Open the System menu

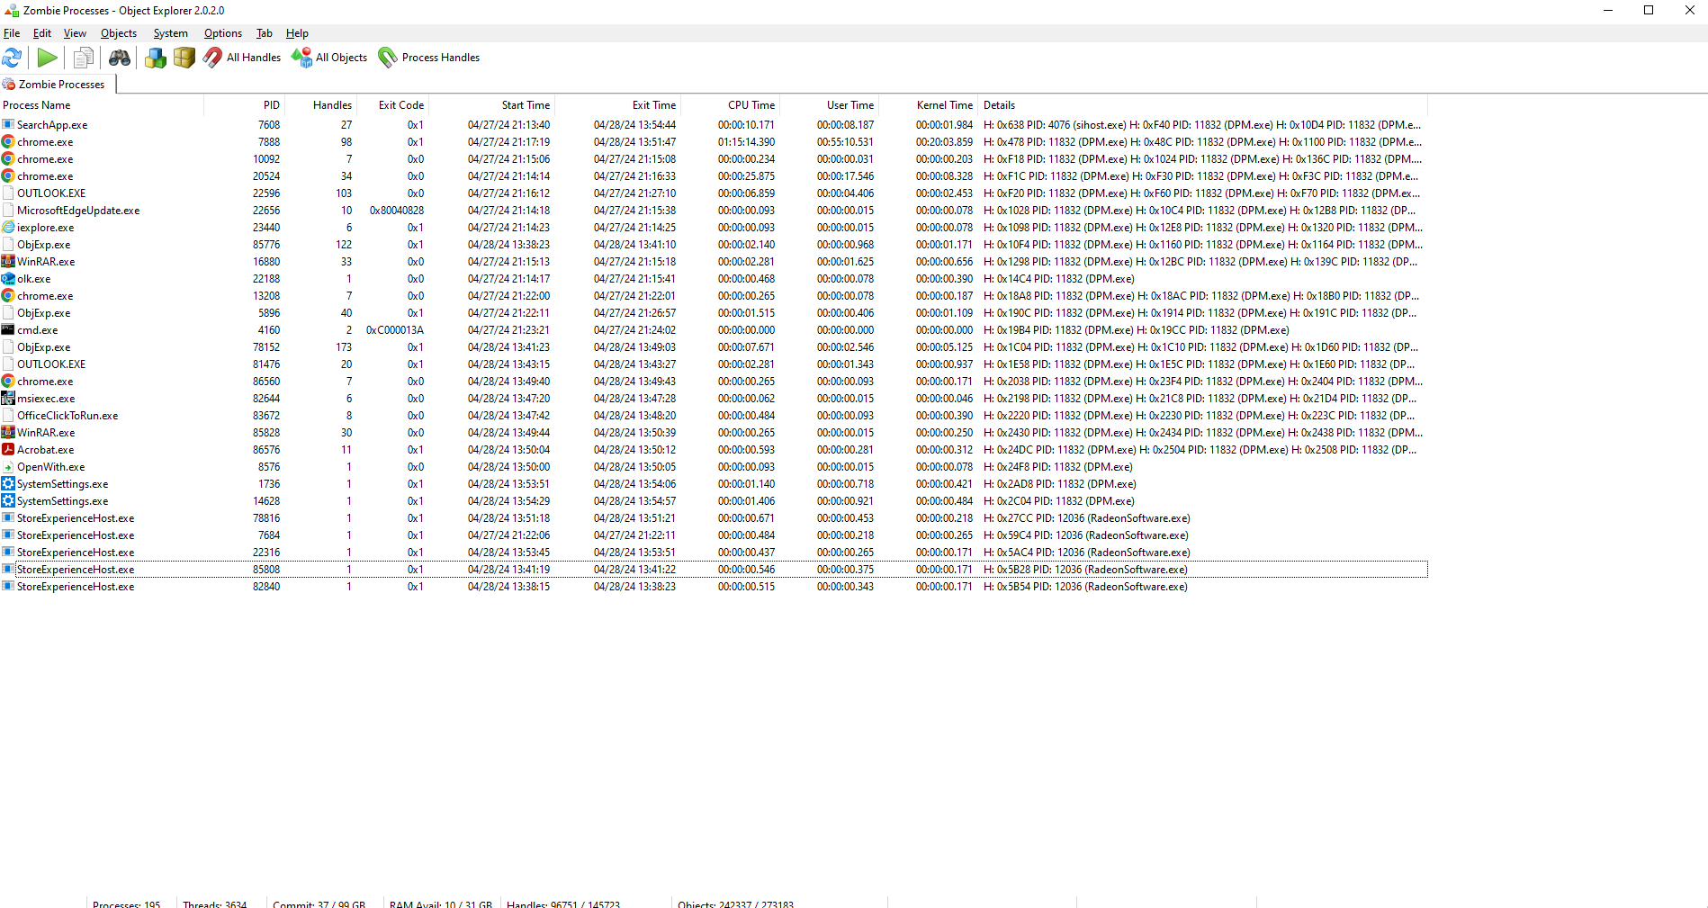point(170,33)
